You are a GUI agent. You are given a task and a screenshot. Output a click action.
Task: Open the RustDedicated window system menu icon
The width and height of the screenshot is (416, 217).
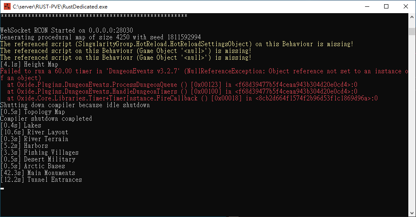[7, 6]
